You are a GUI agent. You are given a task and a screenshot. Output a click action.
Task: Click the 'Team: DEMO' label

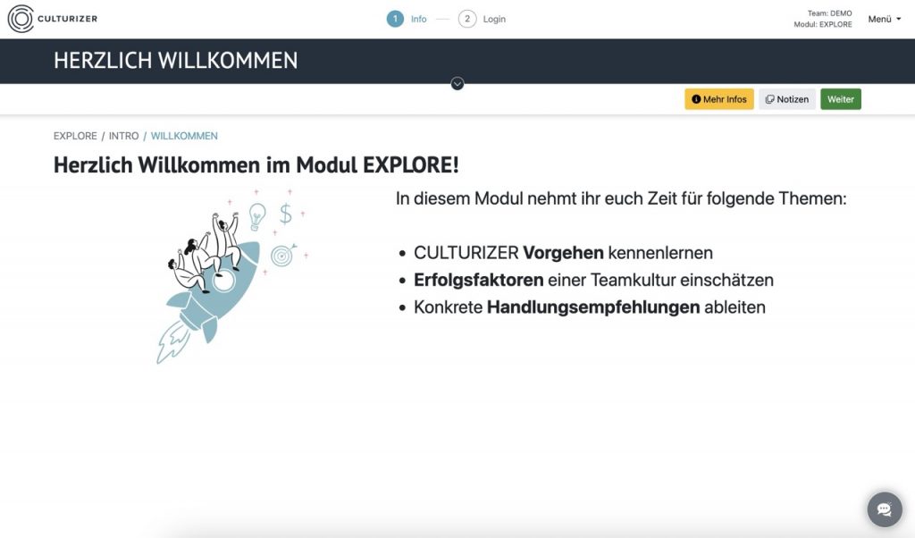pos(829,13)
